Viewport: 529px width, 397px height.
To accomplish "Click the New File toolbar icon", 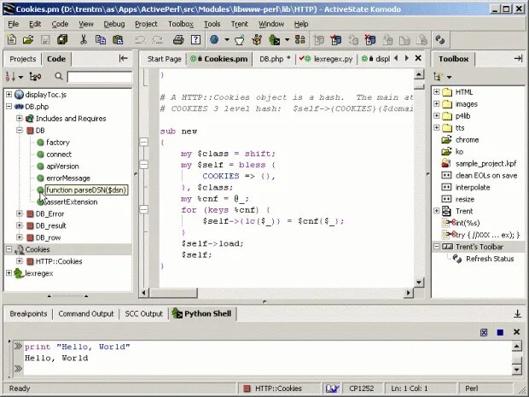I will click(x=11, y=40).
